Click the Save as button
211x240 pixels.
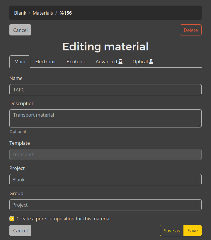172,231
